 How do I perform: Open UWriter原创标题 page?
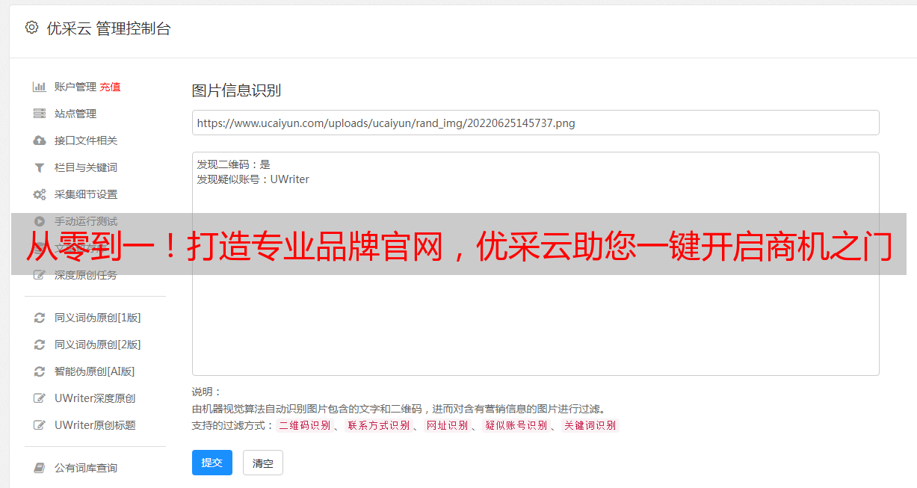coord(95,425)
